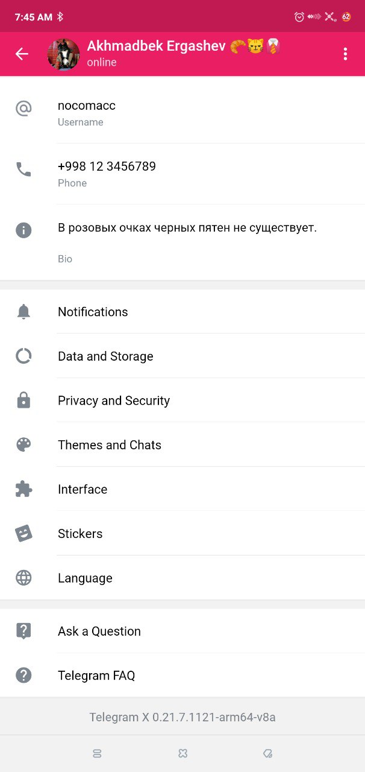
Task: Open the Notifications settings
Action: (x=93, y=312)
